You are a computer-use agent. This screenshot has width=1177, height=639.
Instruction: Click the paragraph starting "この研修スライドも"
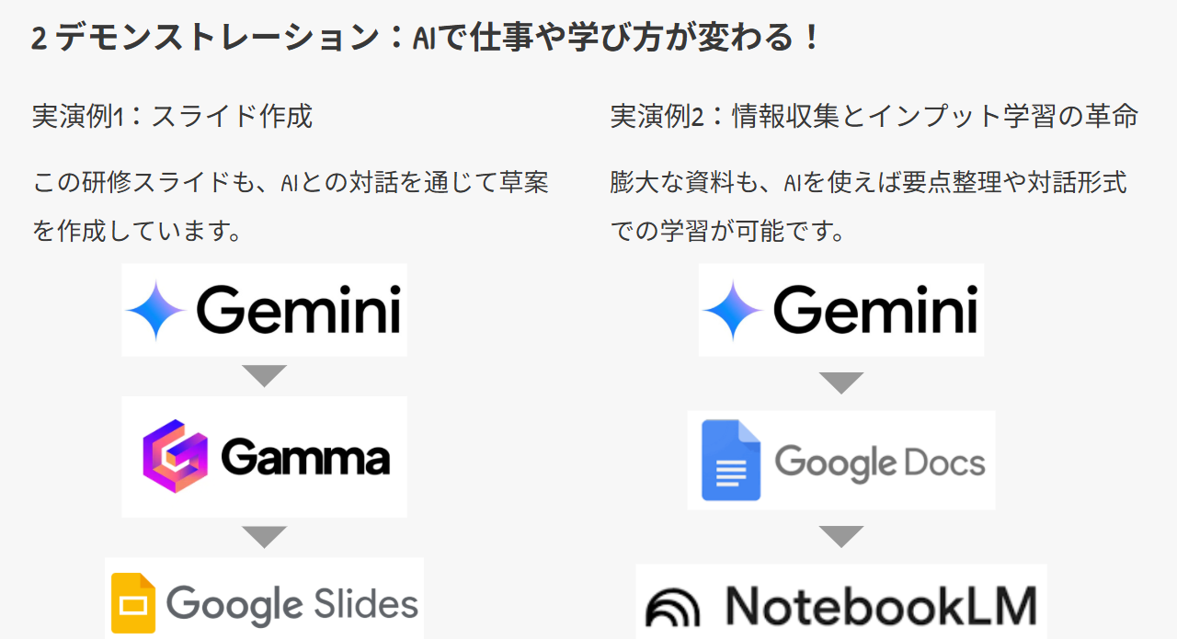pos(291,206)
